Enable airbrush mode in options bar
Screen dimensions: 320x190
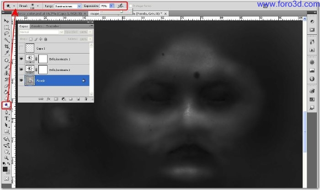120,6
